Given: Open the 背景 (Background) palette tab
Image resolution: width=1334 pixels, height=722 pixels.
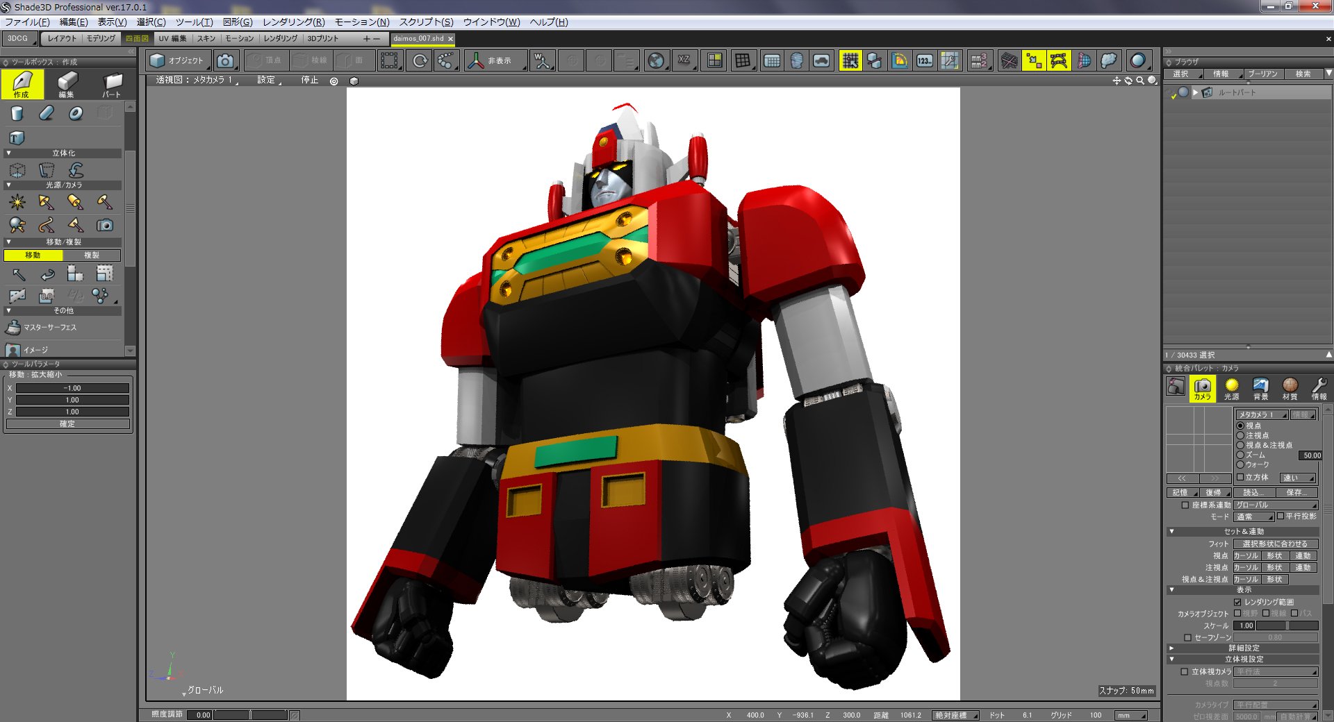Looking at the screenshot, I should 1260,389.
